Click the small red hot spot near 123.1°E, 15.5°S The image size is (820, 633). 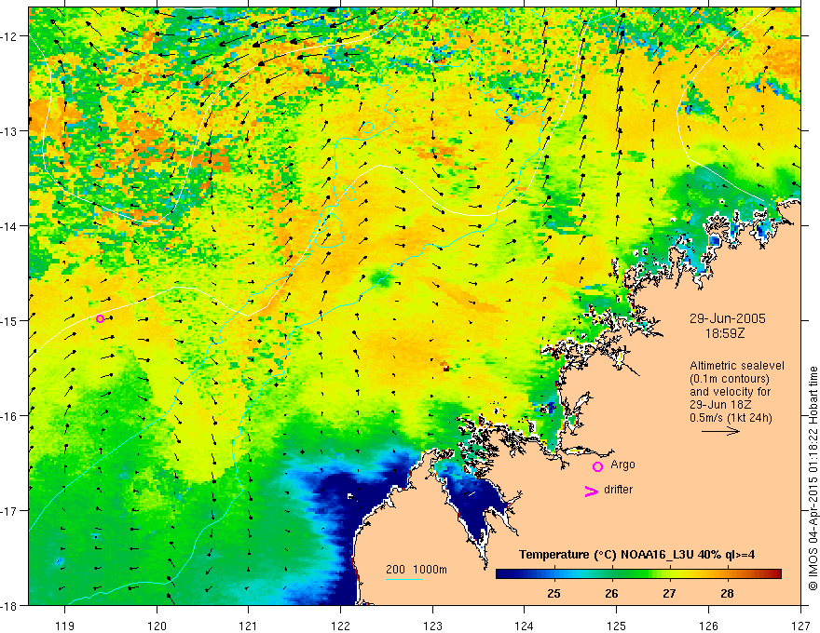point(445,367)
